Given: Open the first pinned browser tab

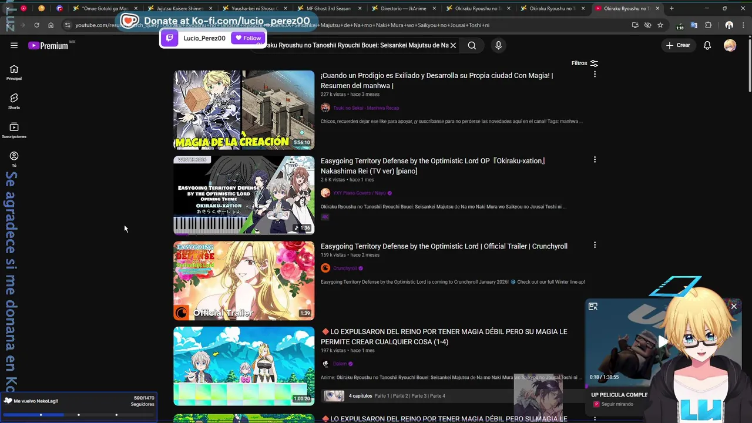Looking at the screenshot, I should click(23, 8).
